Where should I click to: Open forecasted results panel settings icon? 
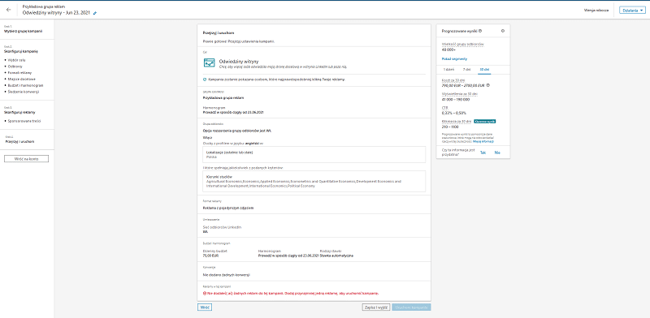[x=502, y=31]
